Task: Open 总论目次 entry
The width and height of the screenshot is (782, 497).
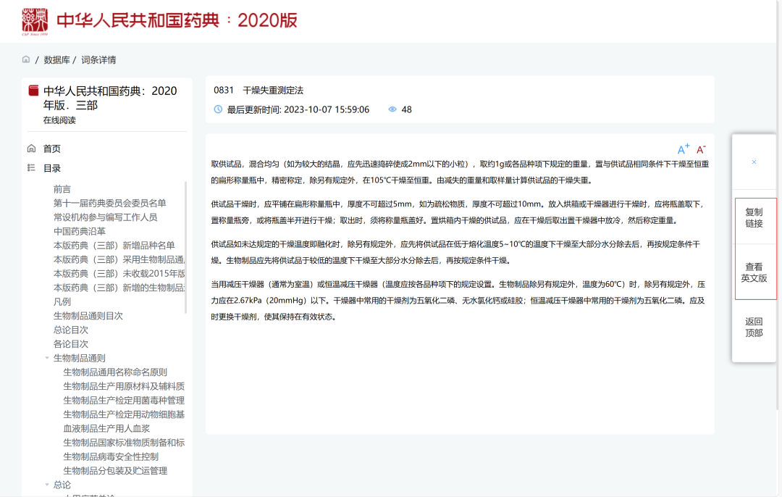Action: coord(71,330)
